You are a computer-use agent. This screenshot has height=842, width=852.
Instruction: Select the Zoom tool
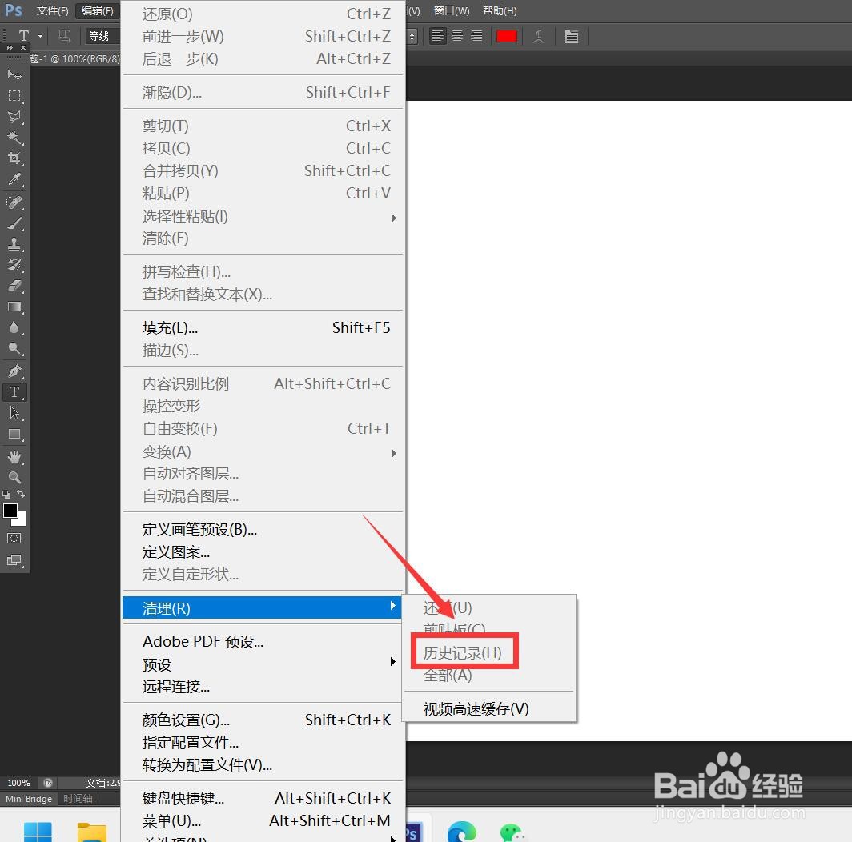14,478
